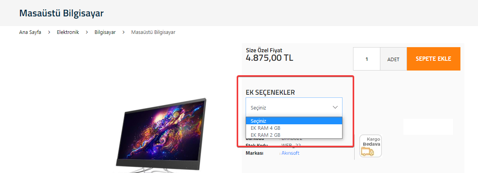
Task: Choose the EK RAM 2 GB option
Action: [294, 135]
